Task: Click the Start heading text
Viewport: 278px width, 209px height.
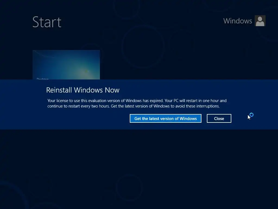Action: point(47,22)
